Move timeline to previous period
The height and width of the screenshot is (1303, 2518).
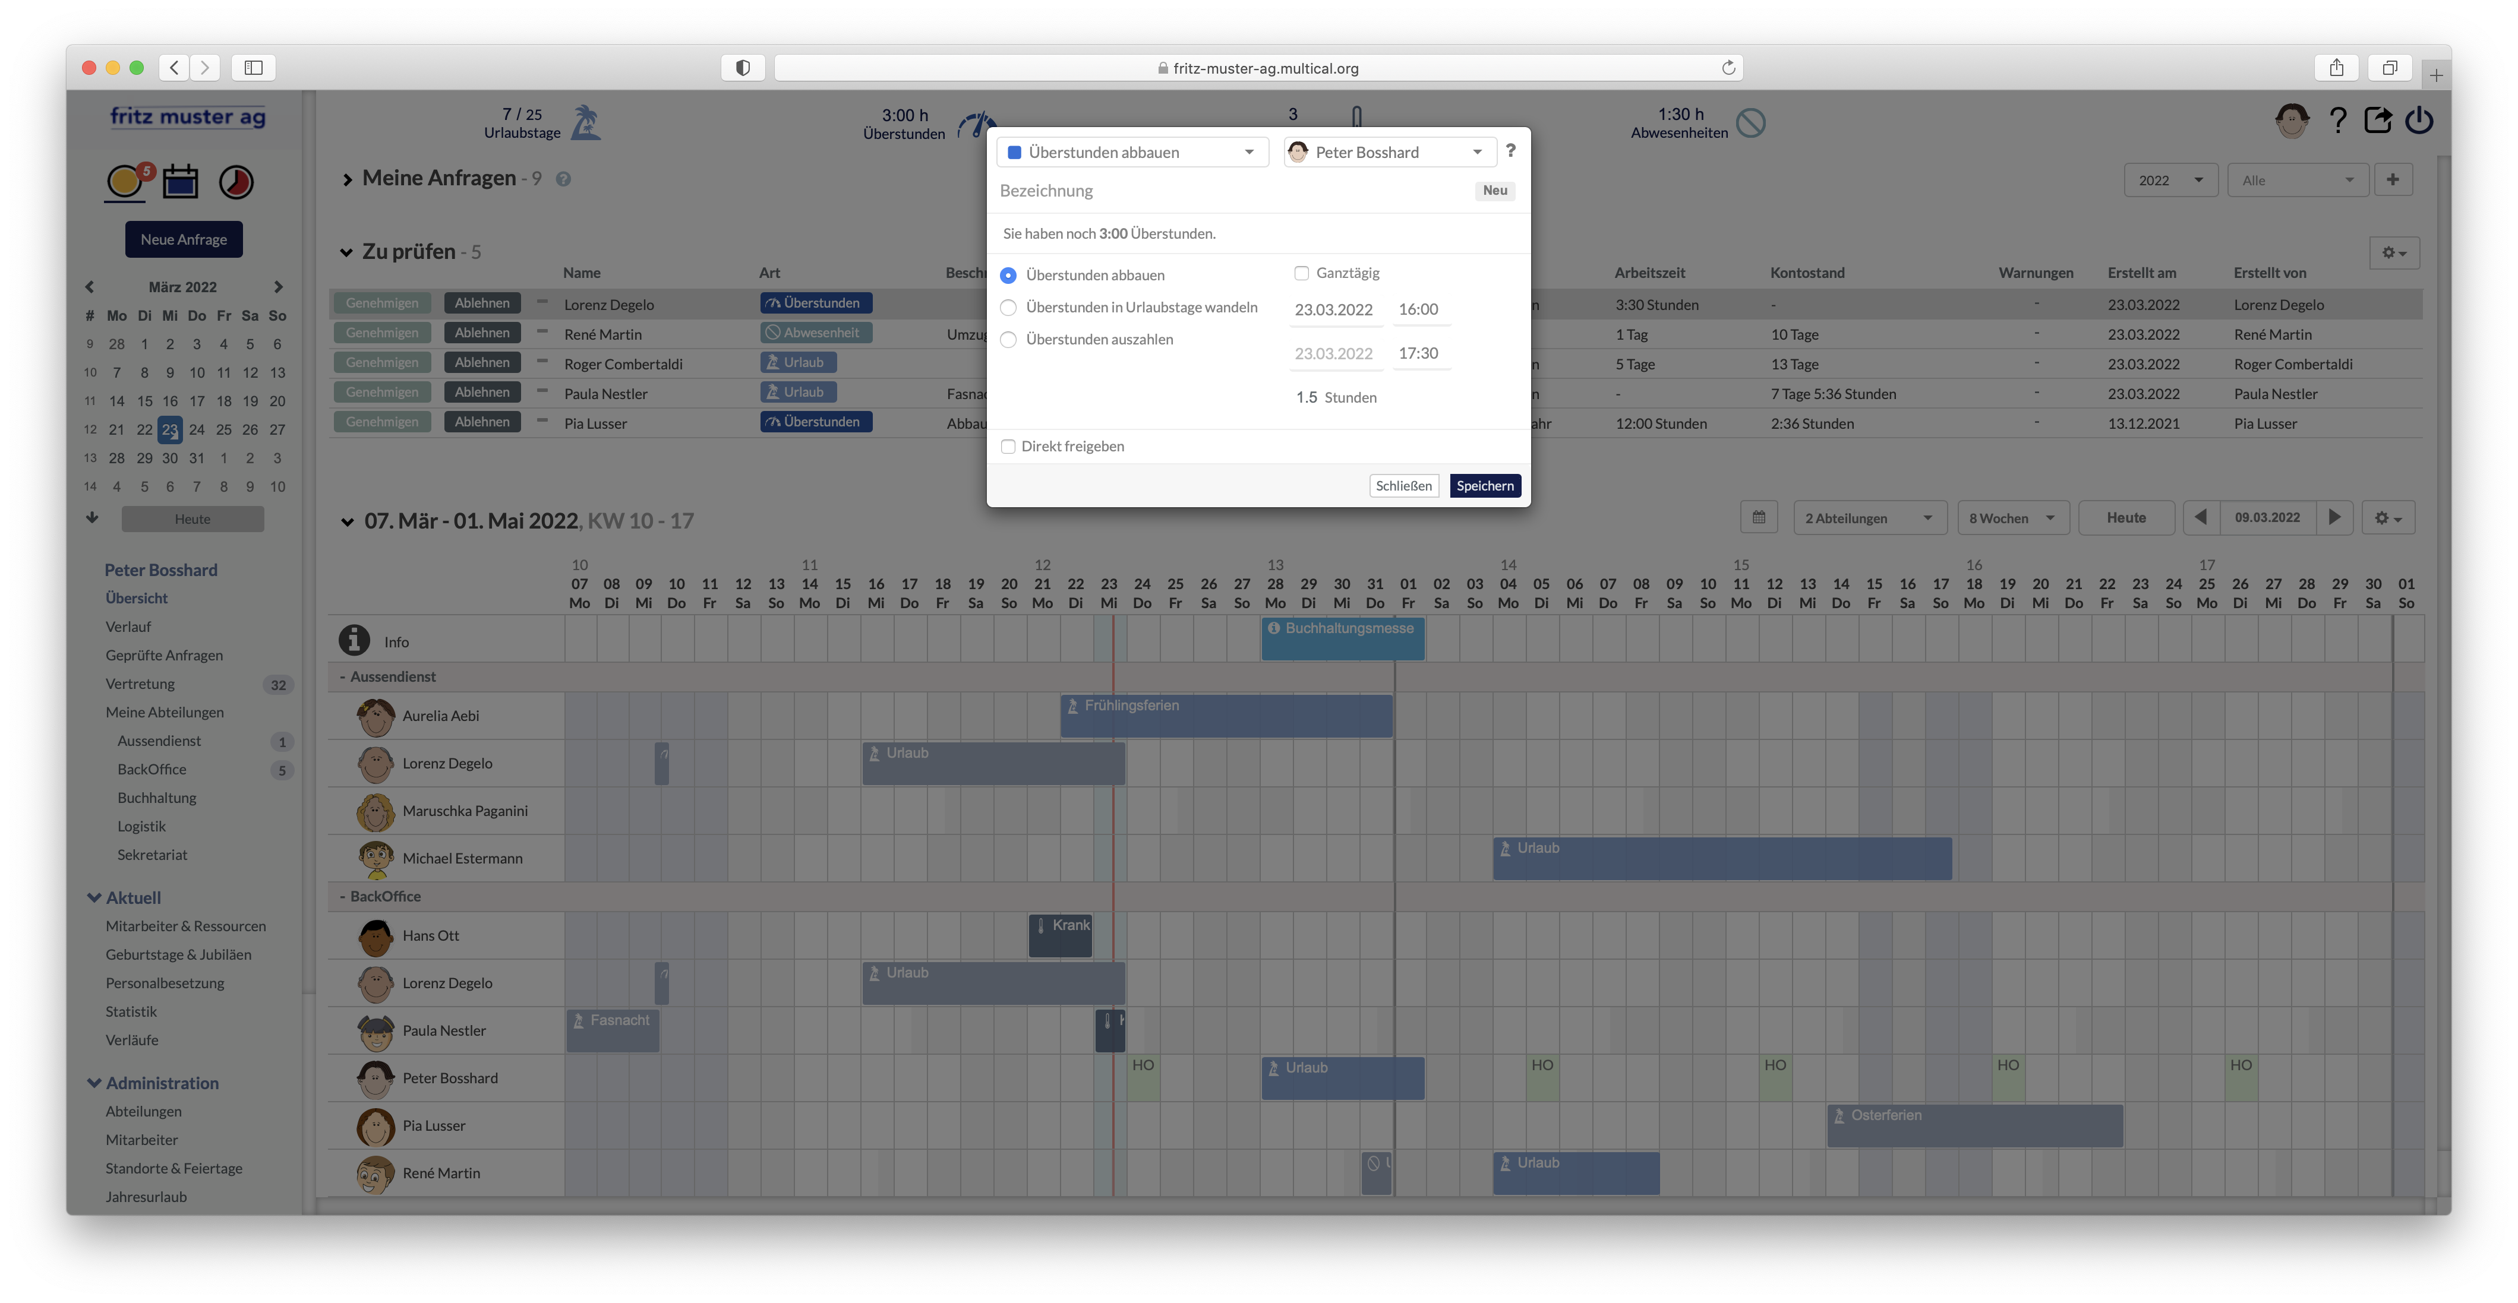click(2201, 518)
